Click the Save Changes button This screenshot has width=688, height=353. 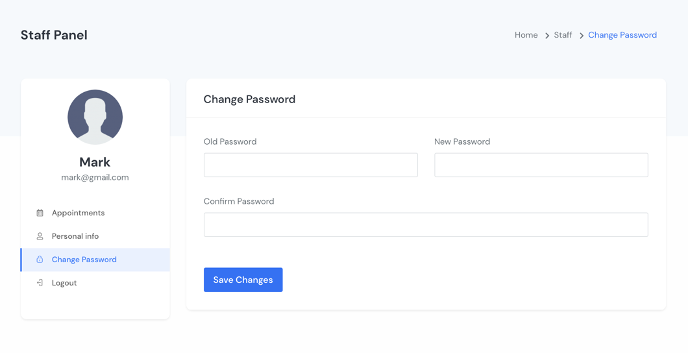coord(243,280)
